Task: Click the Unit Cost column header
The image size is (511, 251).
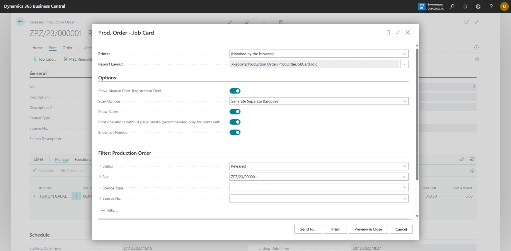Action: click(429, 188)
